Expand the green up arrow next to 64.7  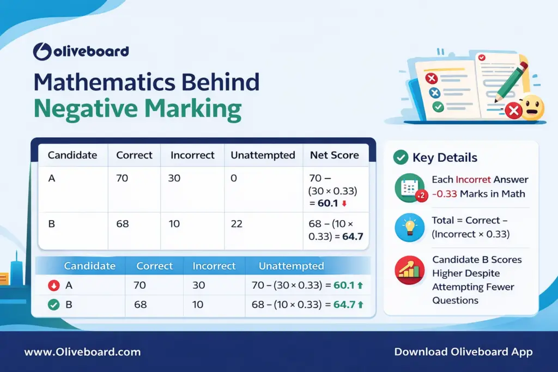[x=360, y=304]
